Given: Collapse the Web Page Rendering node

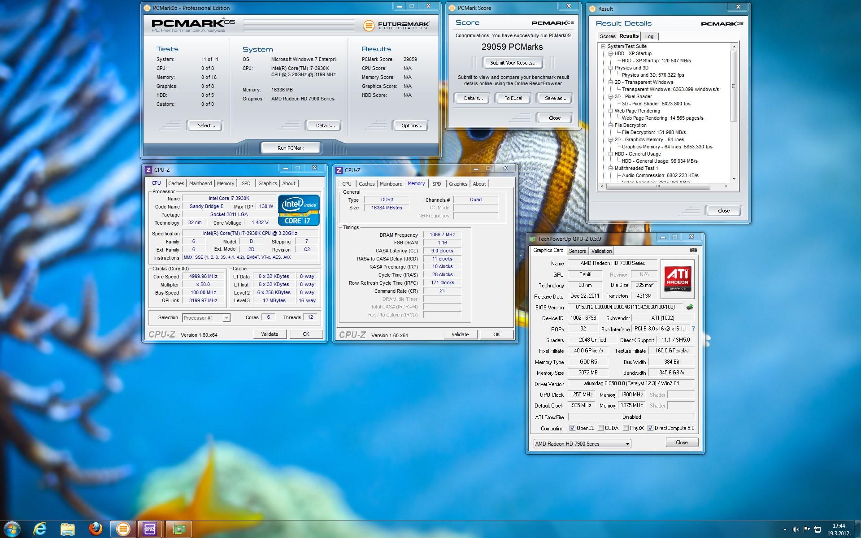Looking at the screenshot, I should pos(611,111).
